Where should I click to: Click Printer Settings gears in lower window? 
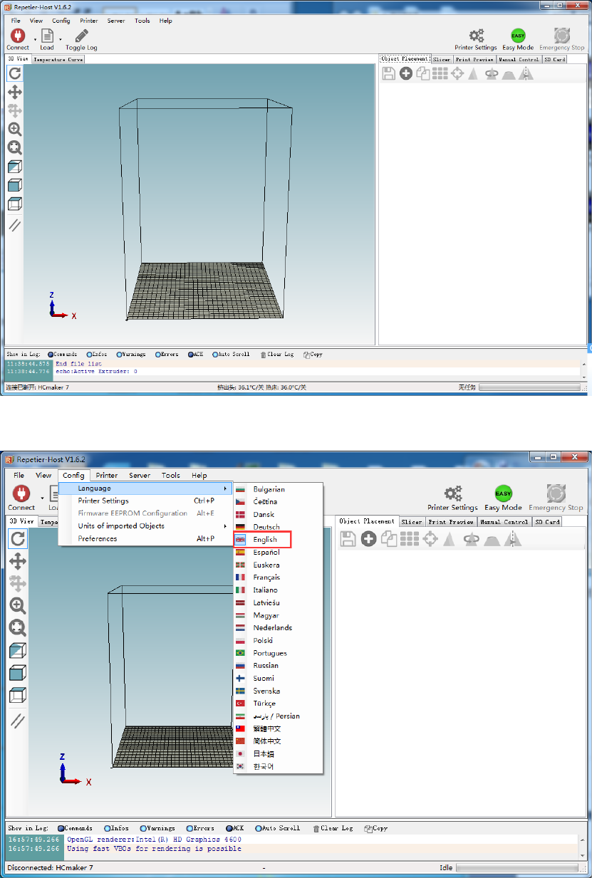452,494
